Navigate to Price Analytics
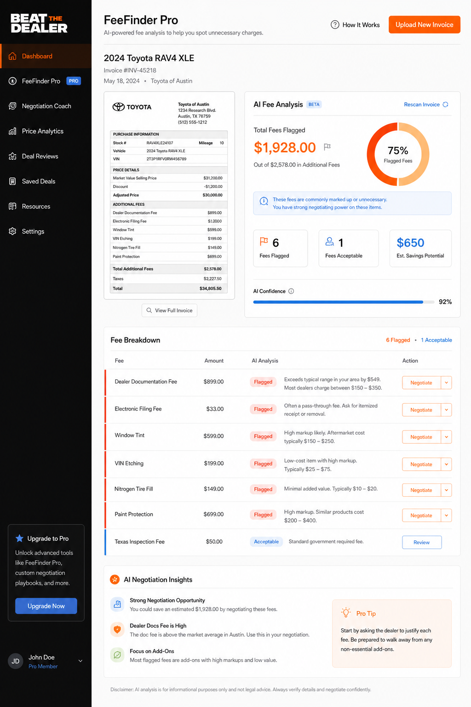Image resolution: width=471 pixels, height=707 pixels. [x=46, y=131]
